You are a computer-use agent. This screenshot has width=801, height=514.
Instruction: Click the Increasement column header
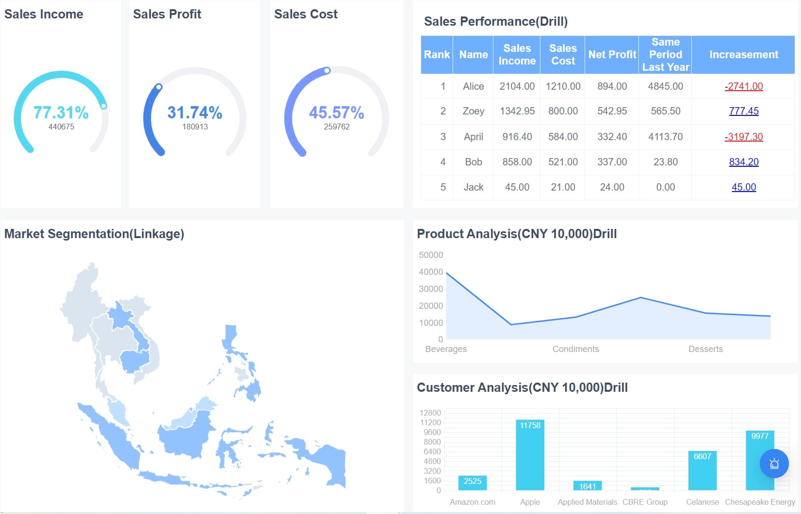(743, 55)
